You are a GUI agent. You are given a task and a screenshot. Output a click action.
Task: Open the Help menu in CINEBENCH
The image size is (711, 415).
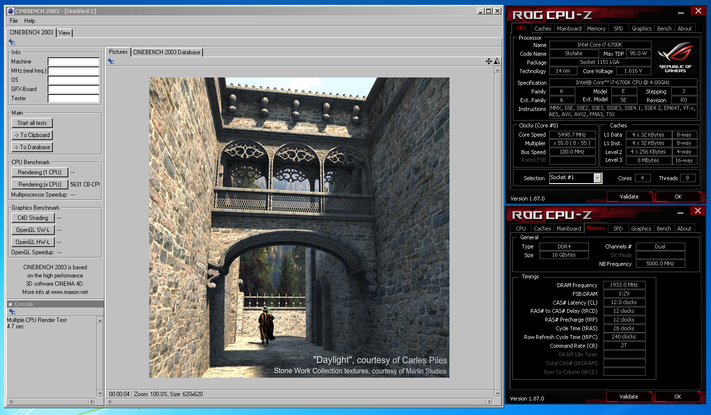(30, 21)
